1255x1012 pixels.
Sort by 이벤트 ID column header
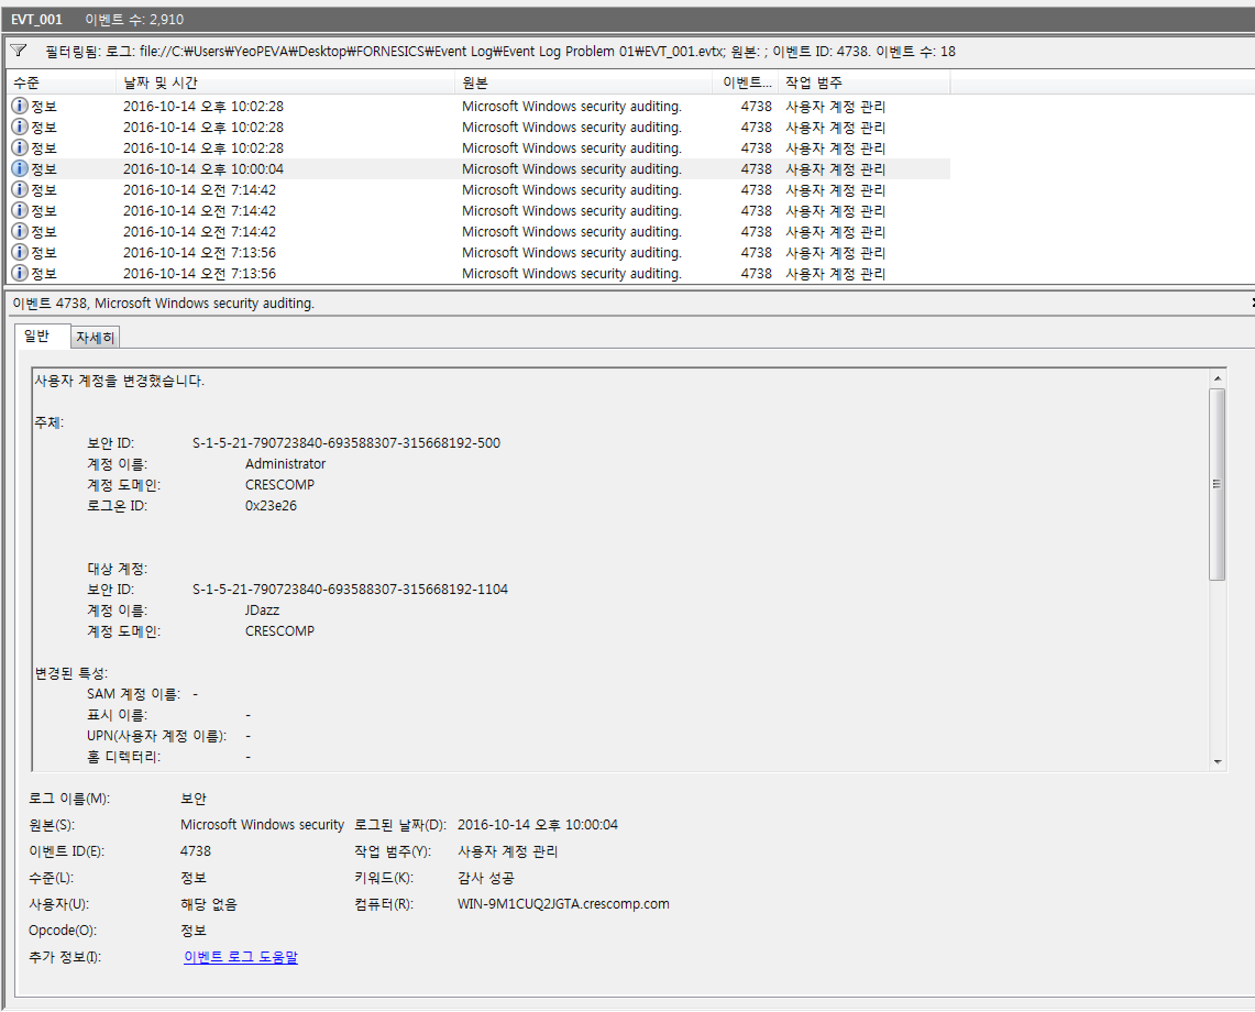(x=746, y=83)
